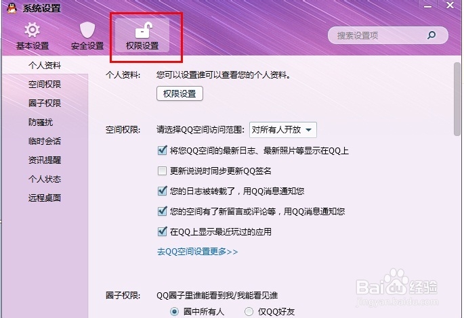464x318 pixels.
Task: Click the search magnifier icon
Action: coord(431,35)
